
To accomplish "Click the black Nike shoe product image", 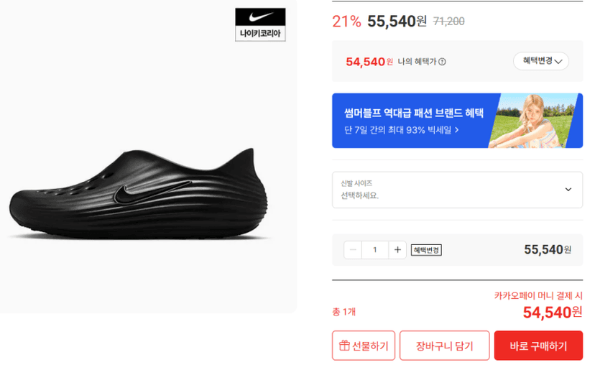I will coord(139,193).
